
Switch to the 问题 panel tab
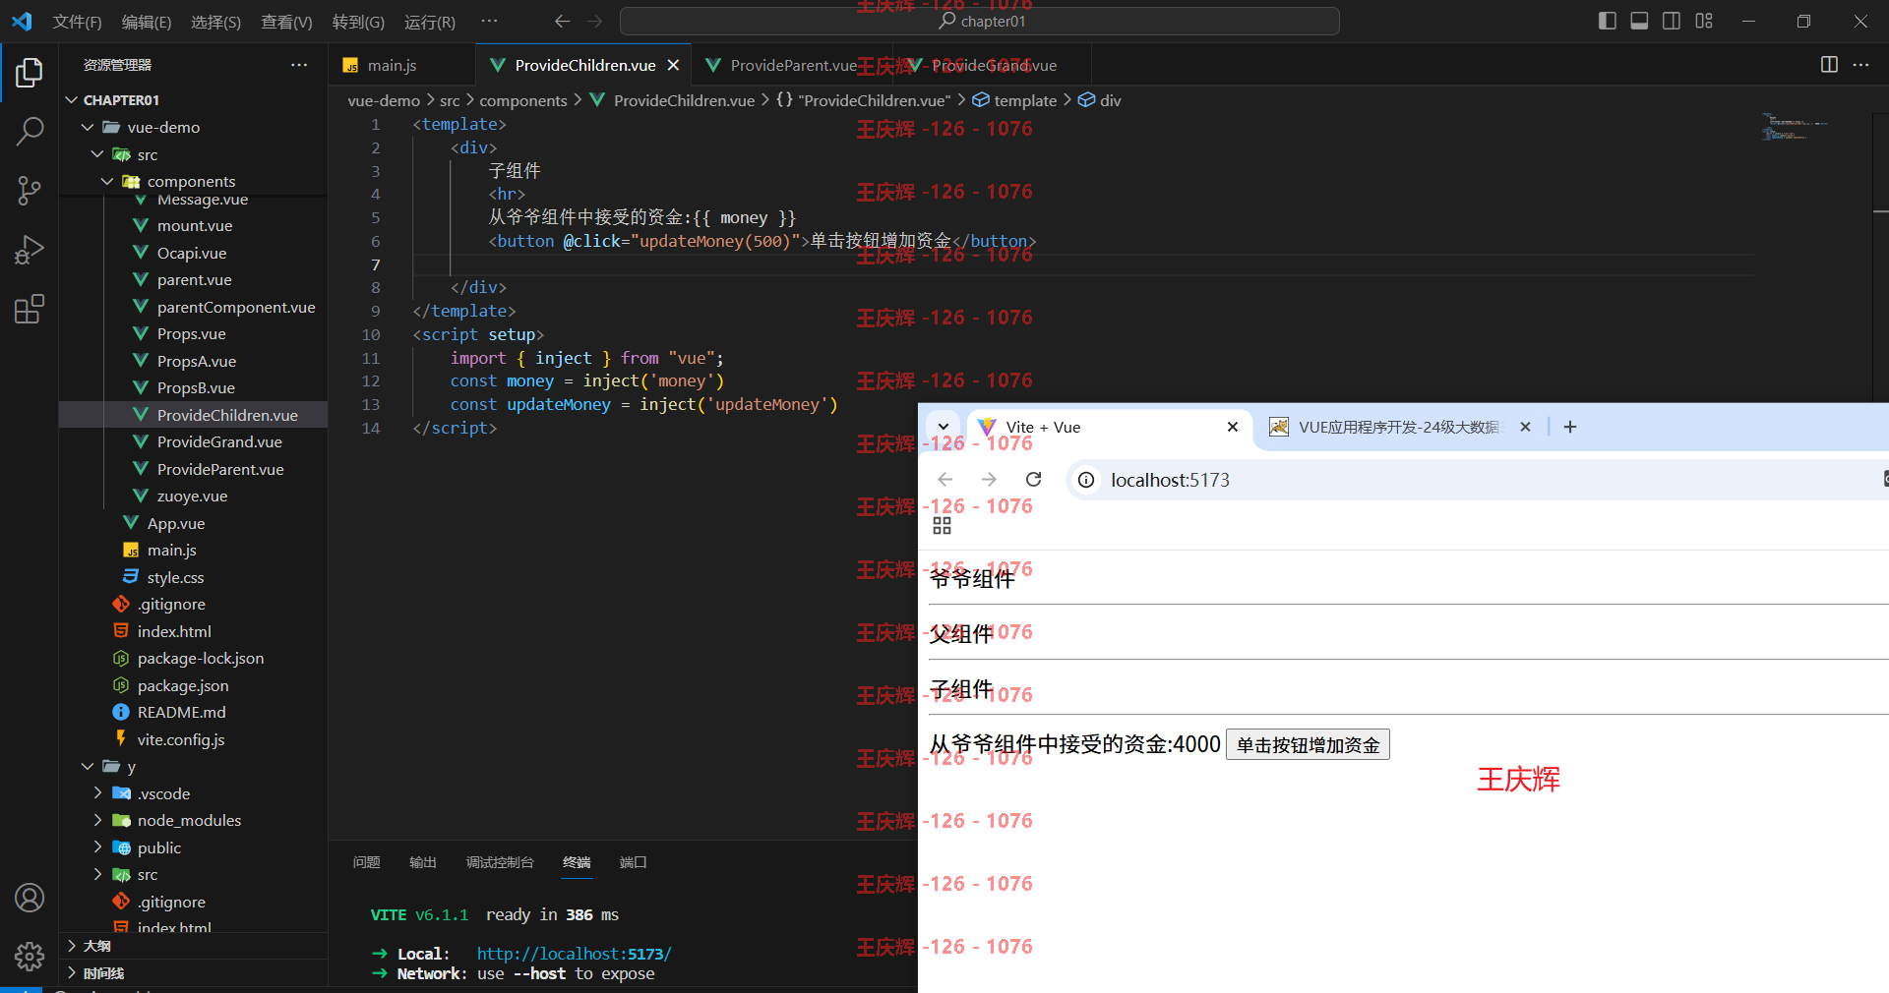tap(367, 862)
